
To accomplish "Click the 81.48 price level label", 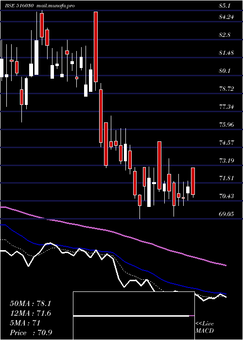I will coord(226,52).
